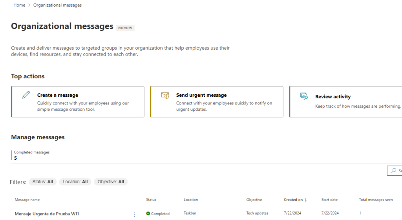Click the green Completed status icon

(x=148, y=214)
